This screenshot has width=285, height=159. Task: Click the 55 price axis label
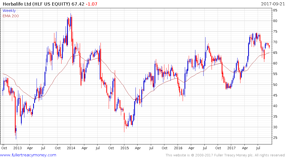click(x=275, y=74)
